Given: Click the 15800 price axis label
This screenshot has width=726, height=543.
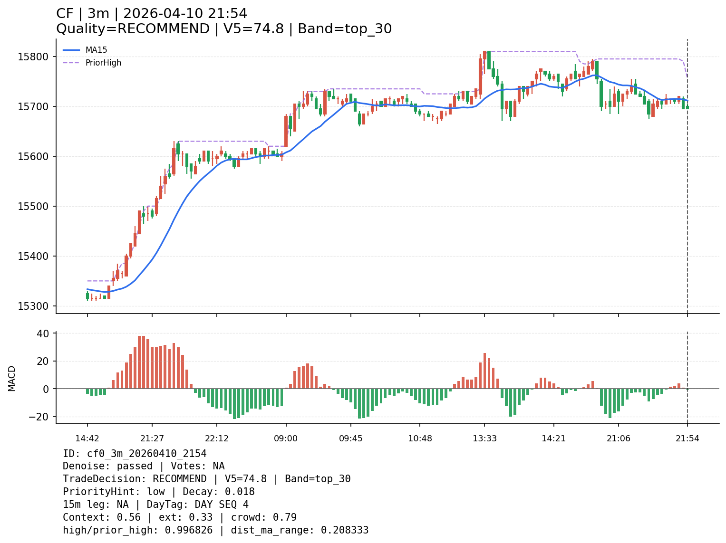Looking at the screenshot, I should point(33,57).
